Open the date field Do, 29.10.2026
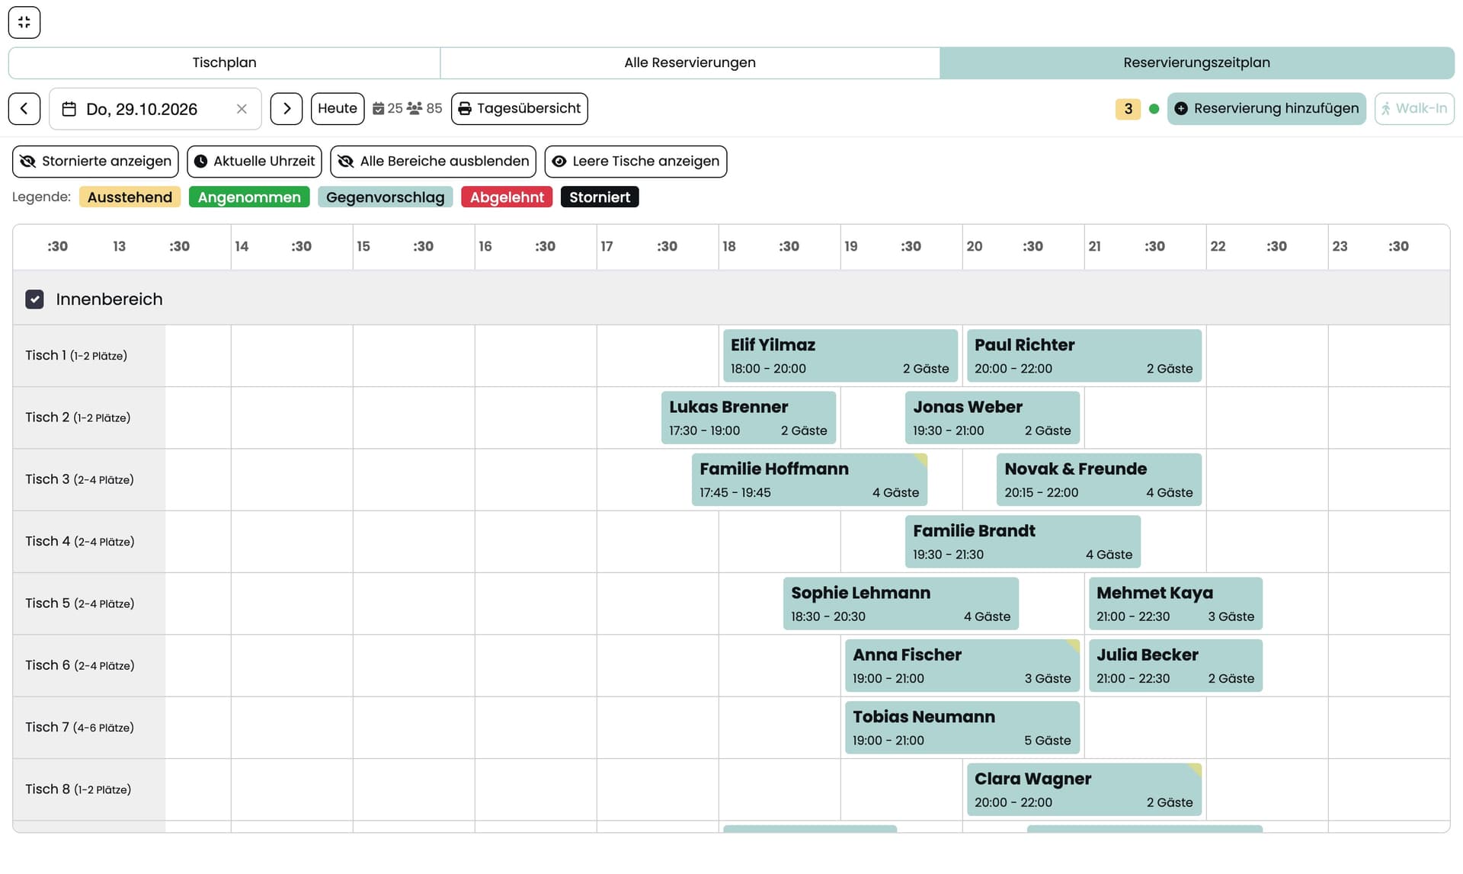The width and height of the screenshot is (1463, 874). tap(155, 109)
